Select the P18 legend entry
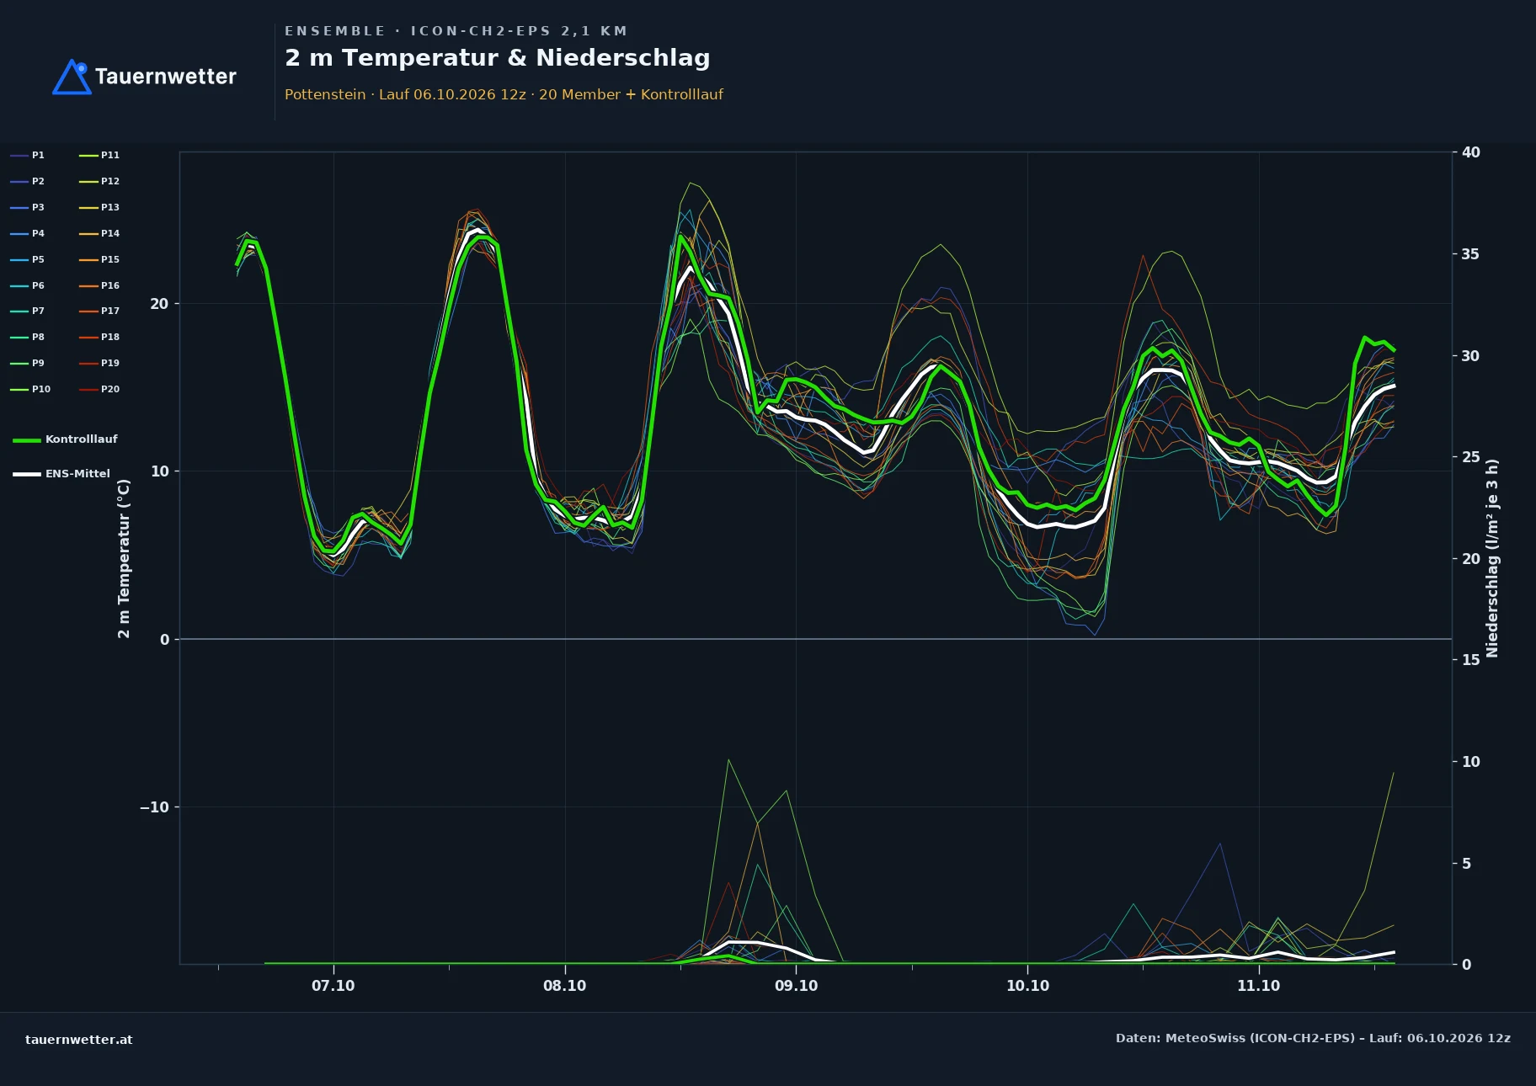Viewport: 1536px width, 1086px height. [99, 337]
